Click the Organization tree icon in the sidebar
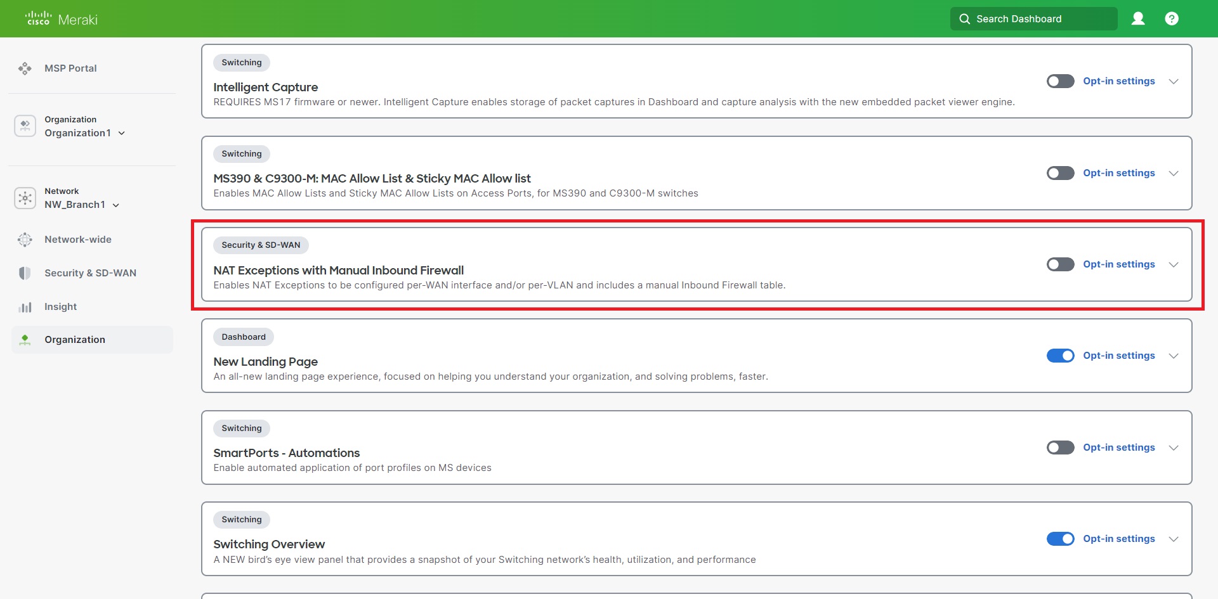Viewport: 1218px width, 599px height. coord(25,339)
